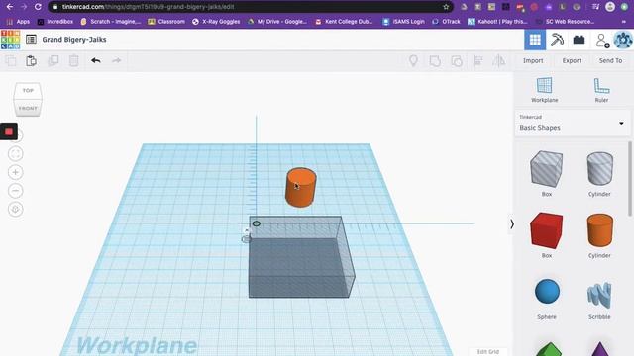
Task: Click the FRONT face of view cube
Action: click(x=28, y=108)
